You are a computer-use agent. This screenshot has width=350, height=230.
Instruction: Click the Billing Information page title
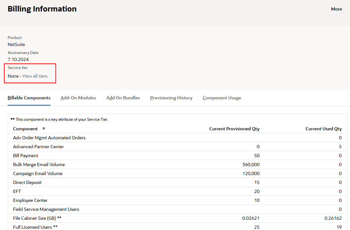tap(42, 9)
